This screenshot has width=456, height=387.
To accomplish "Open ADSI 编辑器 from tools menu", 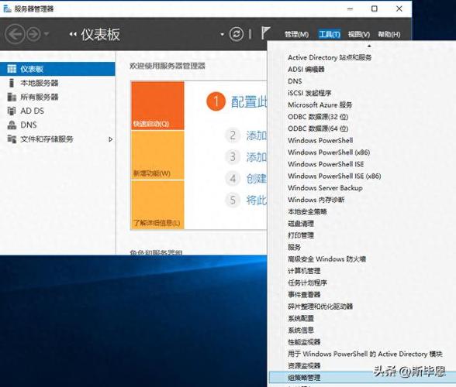I will 306,69.
